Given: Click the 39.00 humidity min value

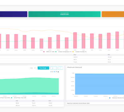Looking at the screenshot, I should click(x=109, y=62).
